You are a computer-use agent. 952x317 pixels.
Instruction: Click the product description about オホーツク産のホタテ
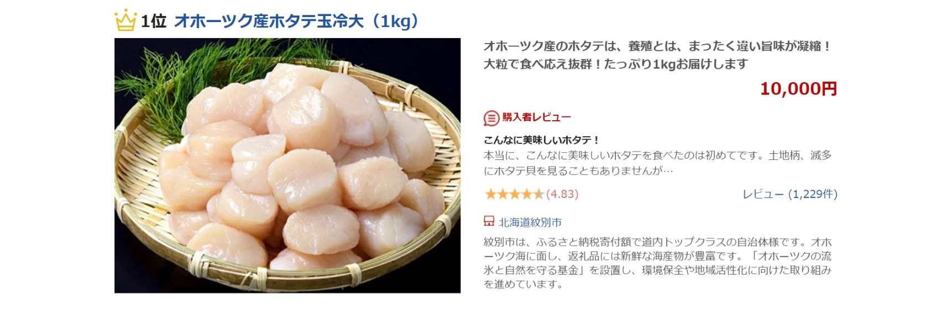[657, 55]
